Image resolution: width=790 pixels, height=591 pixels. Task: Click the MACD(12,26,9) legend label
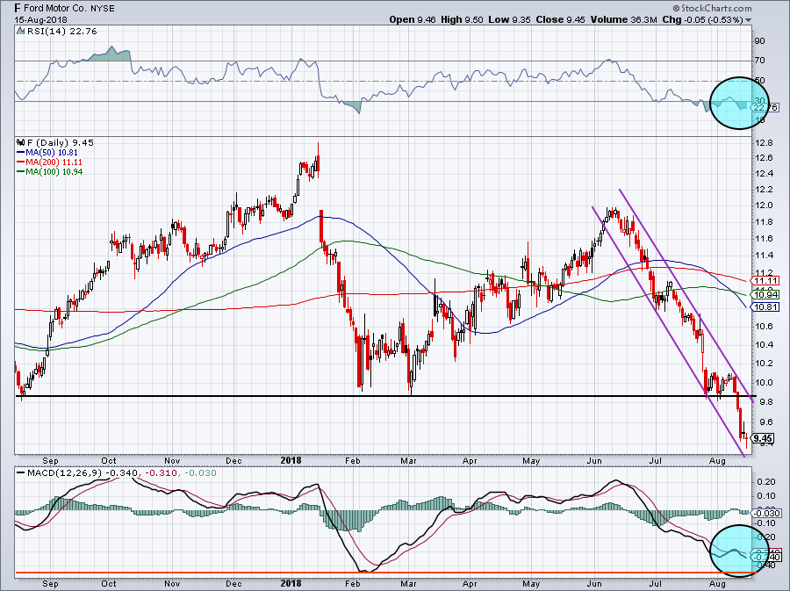(x=64, y=473)
